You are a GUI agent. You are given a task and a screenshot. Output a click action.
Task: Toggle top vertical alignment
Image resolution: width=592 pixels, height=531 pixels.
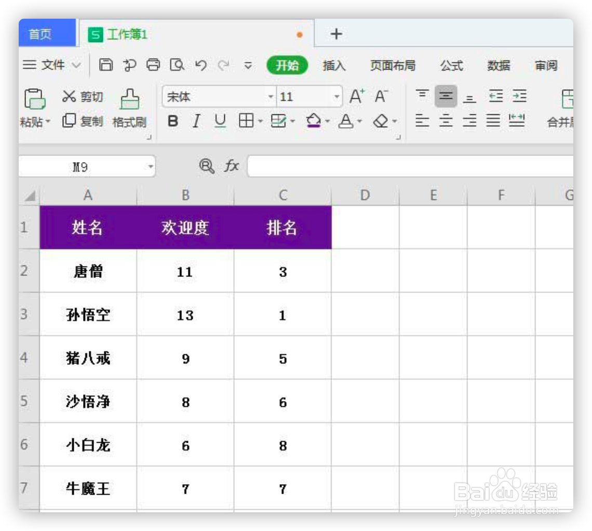coord(422,96)
